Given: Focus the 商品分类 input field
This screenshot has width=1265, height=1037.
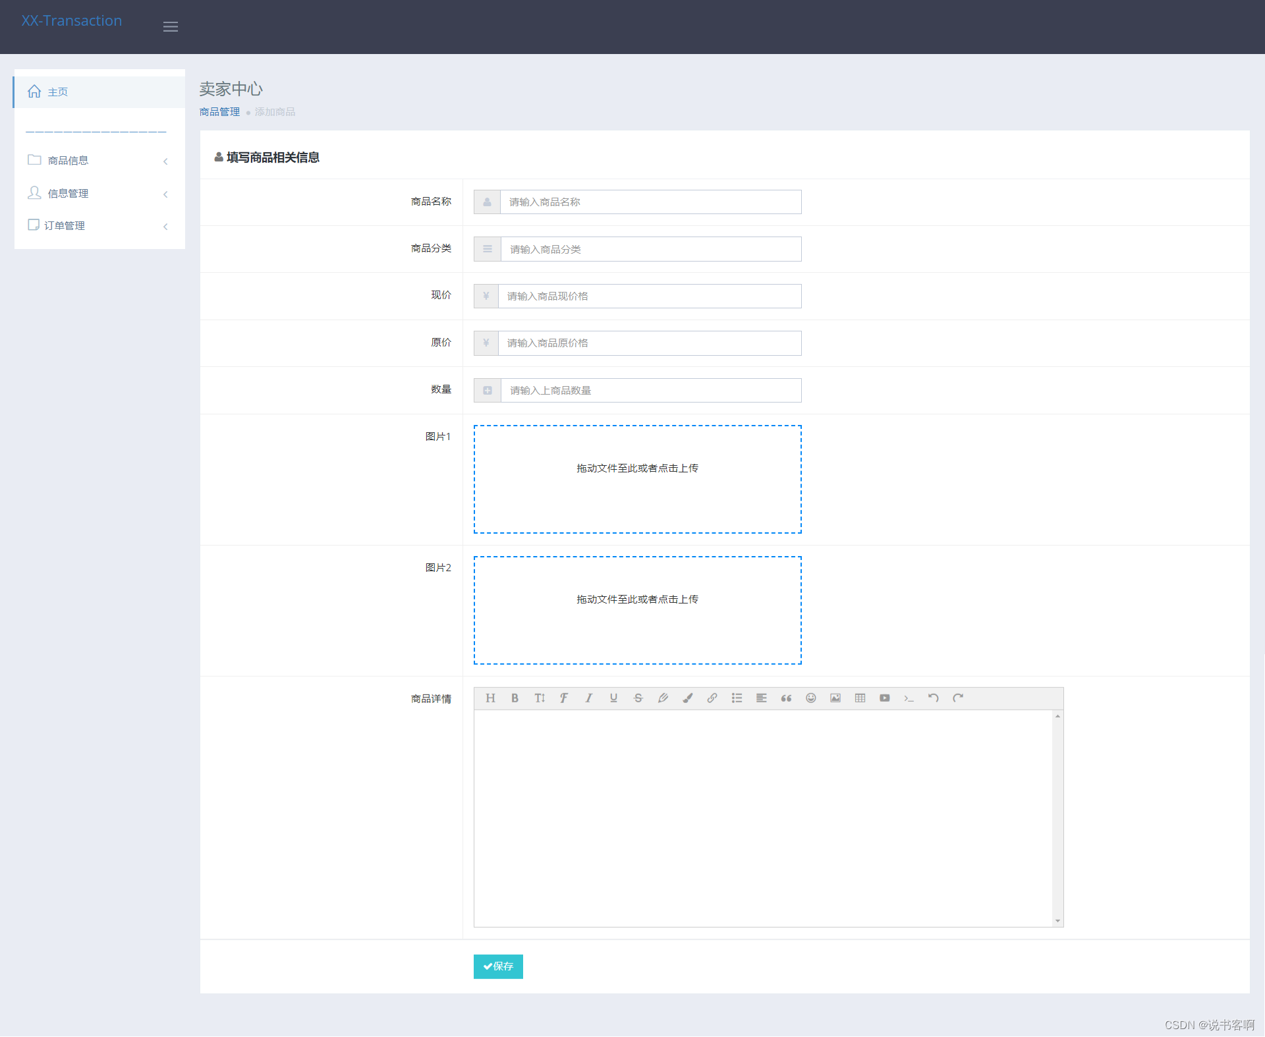Looking at the screenshot, I should tap(651, 249).
